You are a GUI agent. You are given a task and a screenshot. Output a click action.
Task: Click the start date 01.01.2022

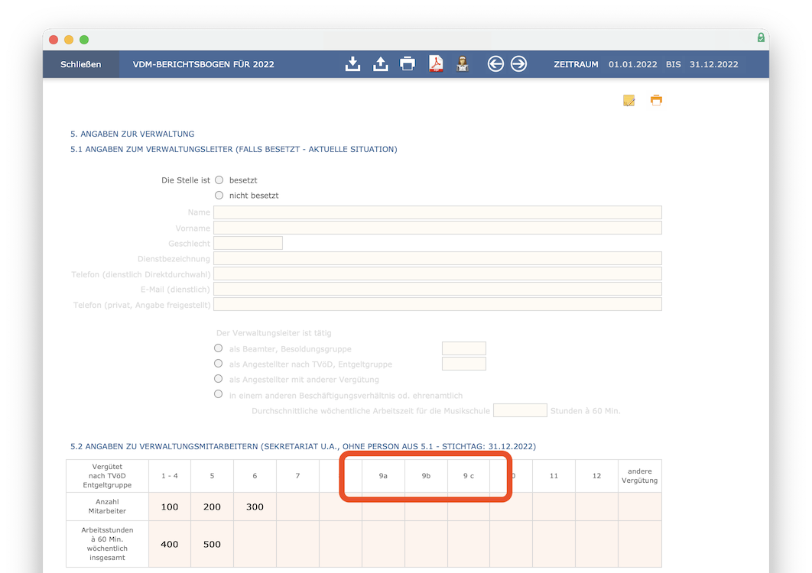click(x=632, y=64)
